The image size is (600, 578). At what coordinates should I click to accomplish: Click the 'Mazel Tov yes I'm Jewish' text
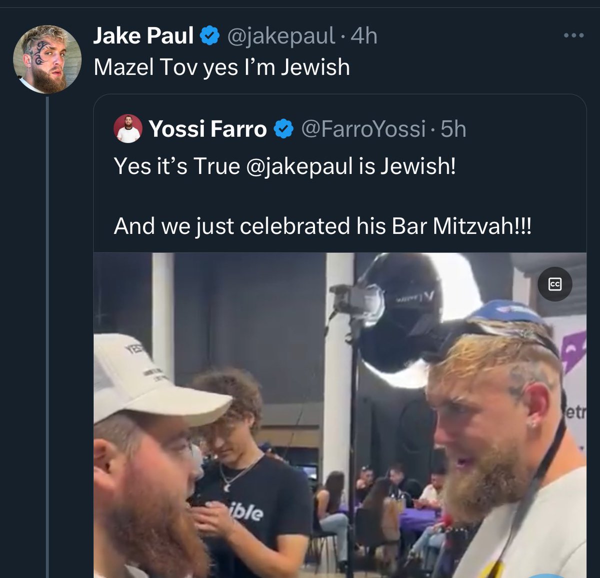tap(221, 67)
